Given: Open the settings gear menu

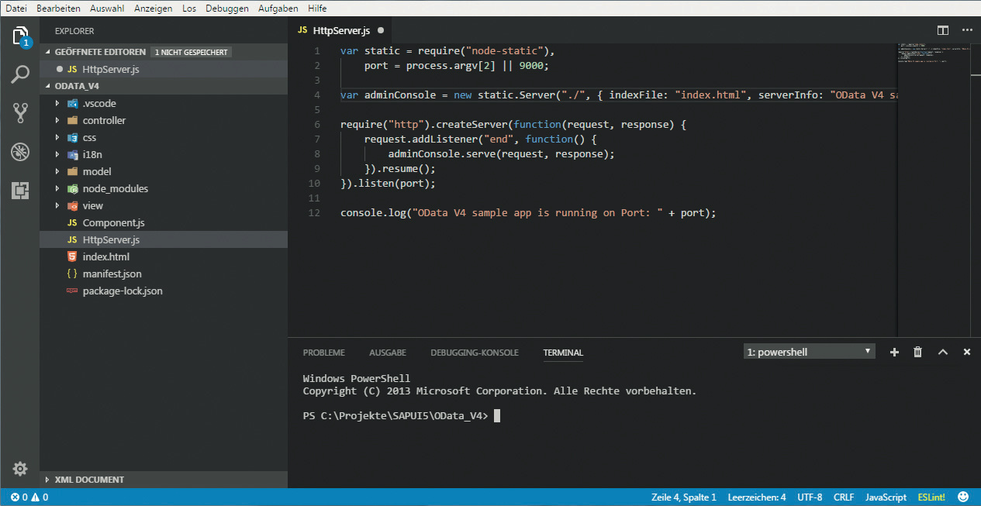Looking at the screenshot, I should (20, 469).
